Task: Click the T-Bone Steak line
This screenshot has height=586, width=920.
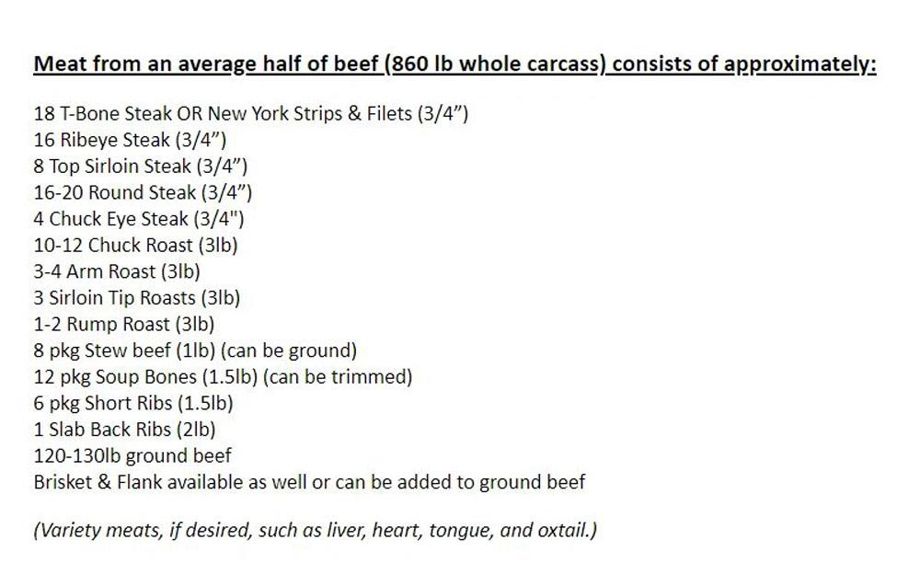Action: 251,115
